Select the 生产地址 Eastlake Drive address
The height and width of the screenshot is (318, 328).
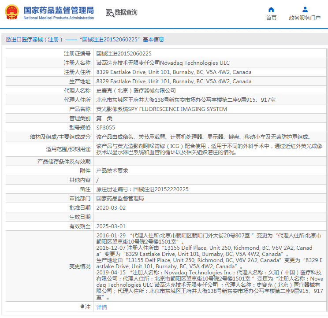click(x=174, y=81)
